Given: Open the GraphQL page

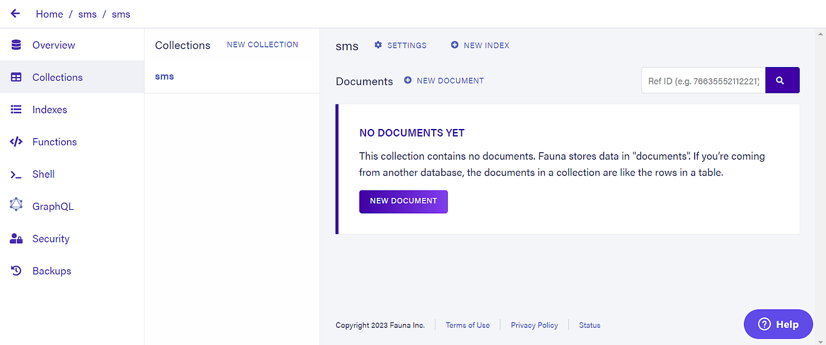Looking at the screenshot, I should (x=72, y=206).
